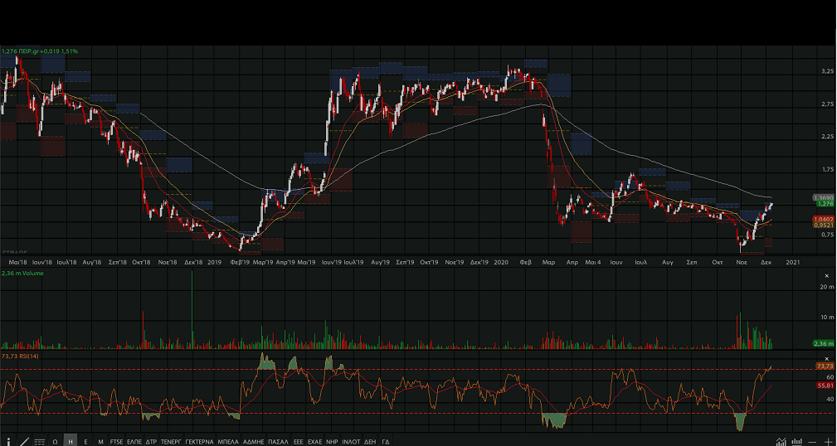Zoom out with the minus icon
Viewport: 837px width, 446px height.
click(x=813, y=441)
